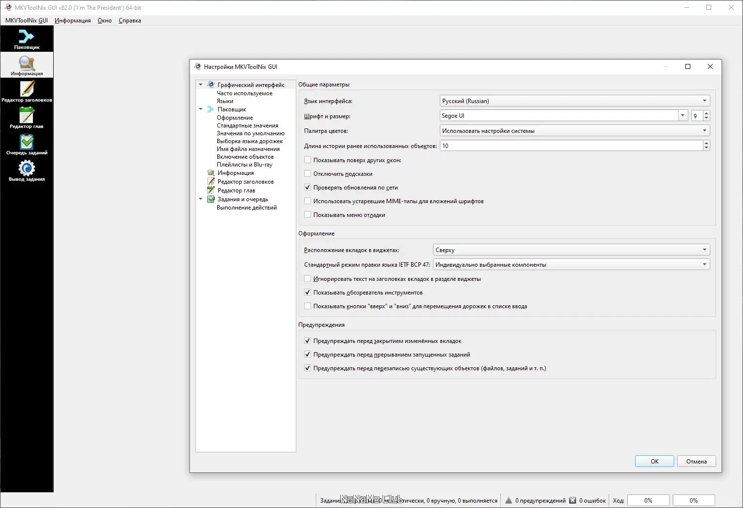Open Очередь заданий in the sidebar
The image size is (743, 508).
point(27,145)
